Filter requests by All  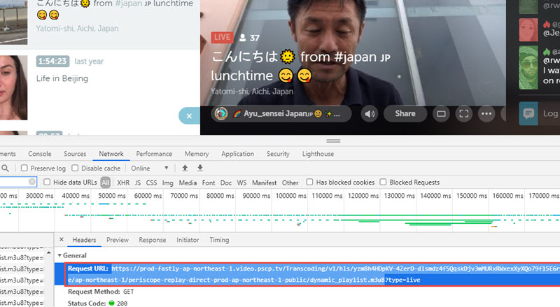pyautogui.click(x=106, y=183)
